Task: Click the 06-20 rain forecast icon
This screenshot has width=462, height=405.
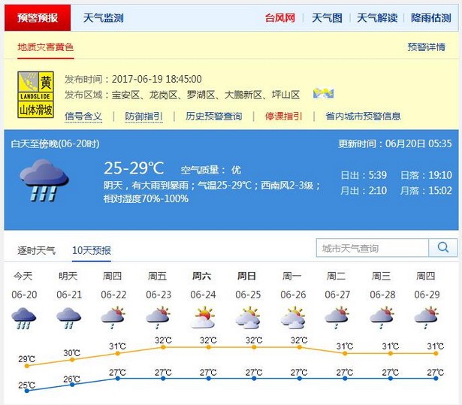Action: pos(25,319)
